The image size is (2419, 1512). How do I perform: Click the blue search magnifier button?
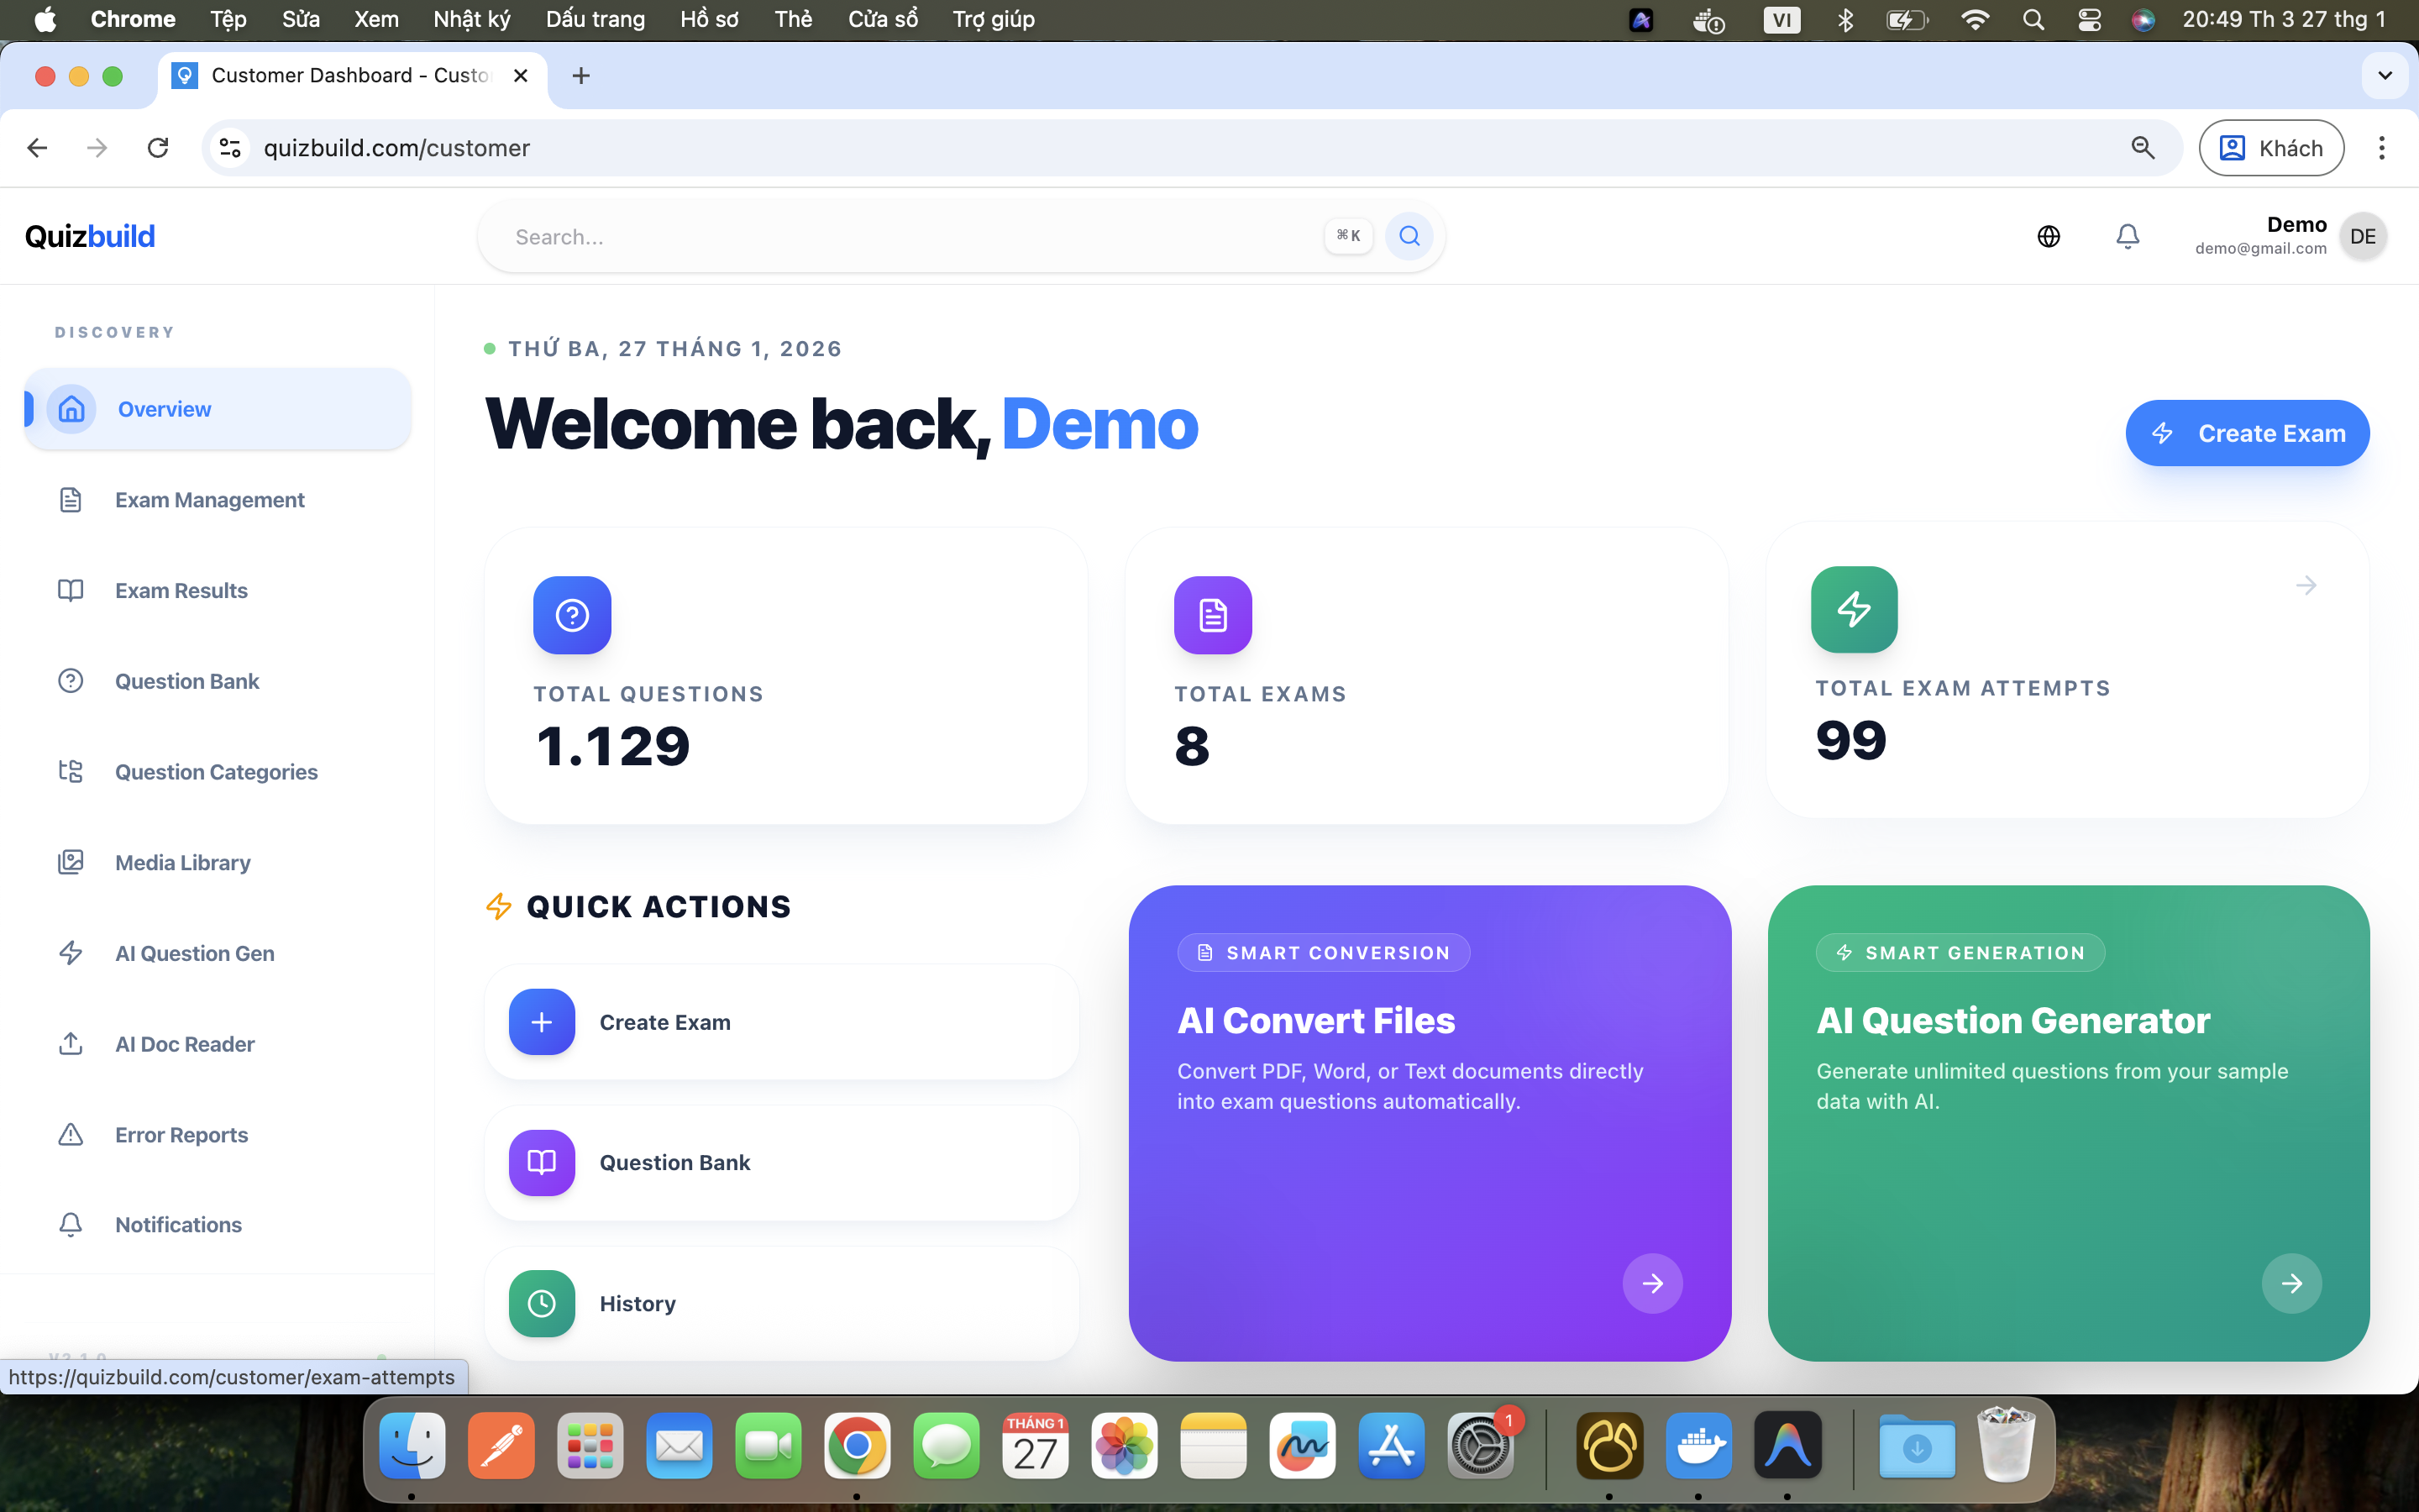click(x=1409, y=236)
